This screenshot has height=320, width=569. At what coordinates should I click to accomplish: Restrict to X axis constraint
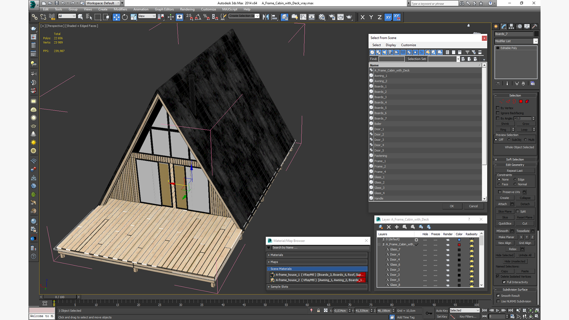pos(362,17)
